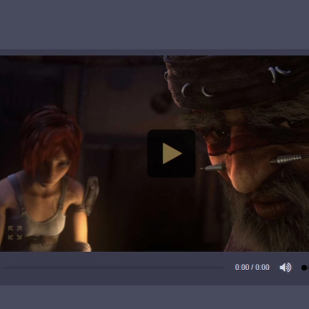Viewport: 309px width, 309px height.
Task: Start the video with the center play button
Action: tap(171, 153)
